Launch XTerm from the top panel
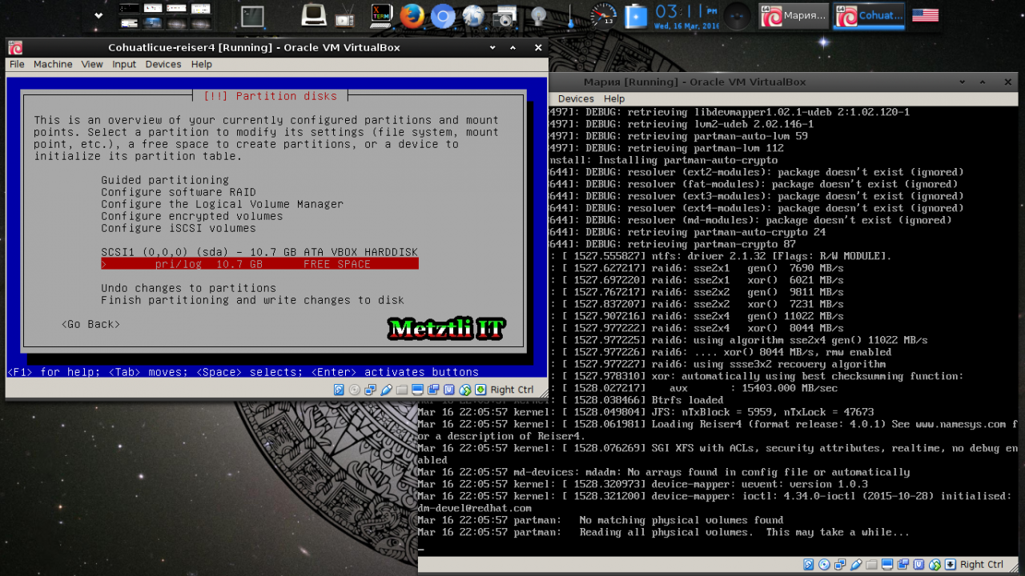 coord(382,15)
